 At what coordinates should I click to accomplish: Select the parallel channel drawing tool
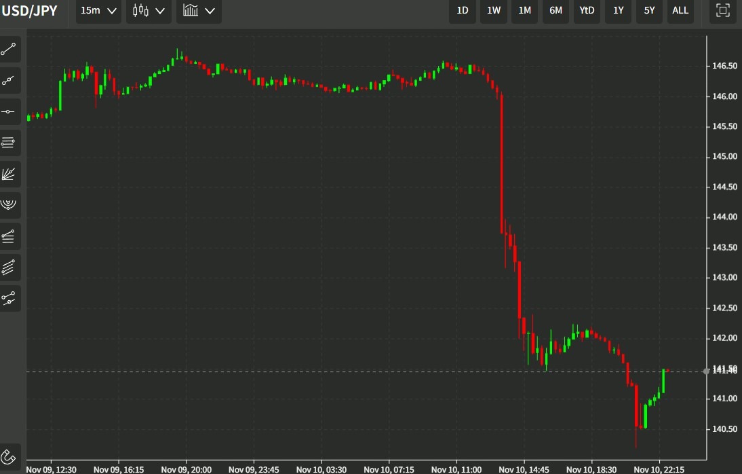pyautogui.click(x=9, y=268)
